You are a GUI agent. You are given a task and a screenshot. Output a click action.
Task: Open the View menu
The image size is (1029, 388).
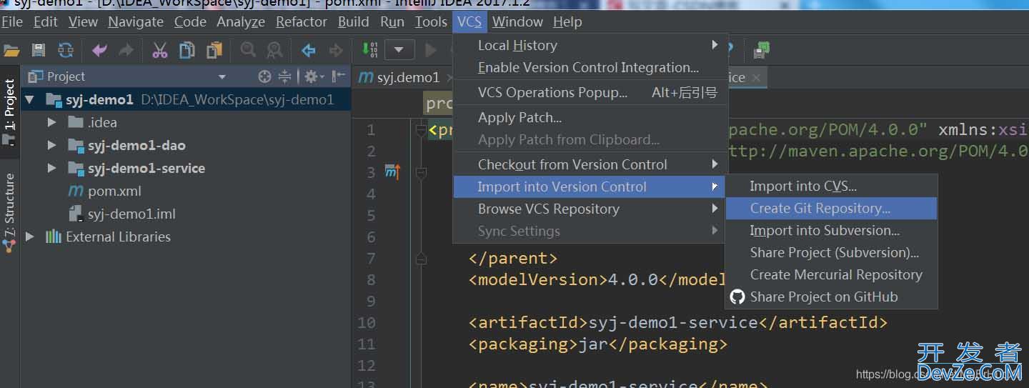pos(83,22)
